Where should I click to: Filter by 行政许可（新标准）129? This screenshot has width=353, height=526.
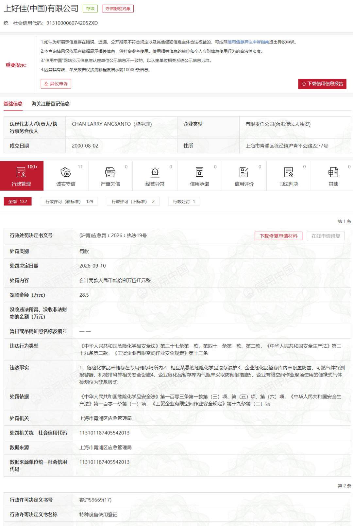pyautogui.click(x=69, y=202)
